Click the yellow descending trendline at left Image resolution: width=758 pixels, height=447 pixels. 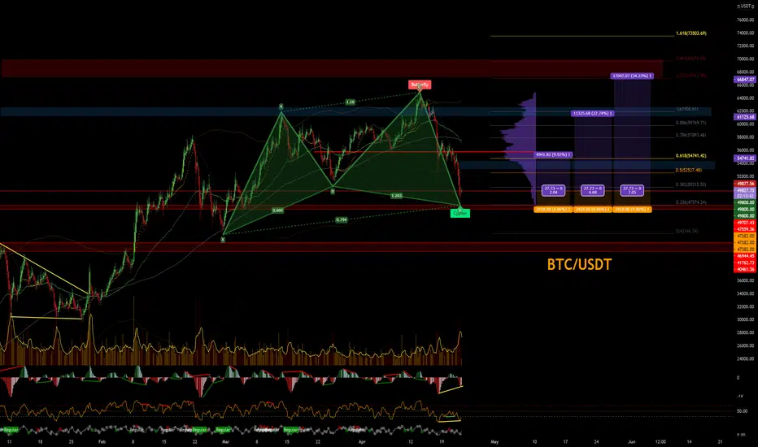click(x=43, y=268)
